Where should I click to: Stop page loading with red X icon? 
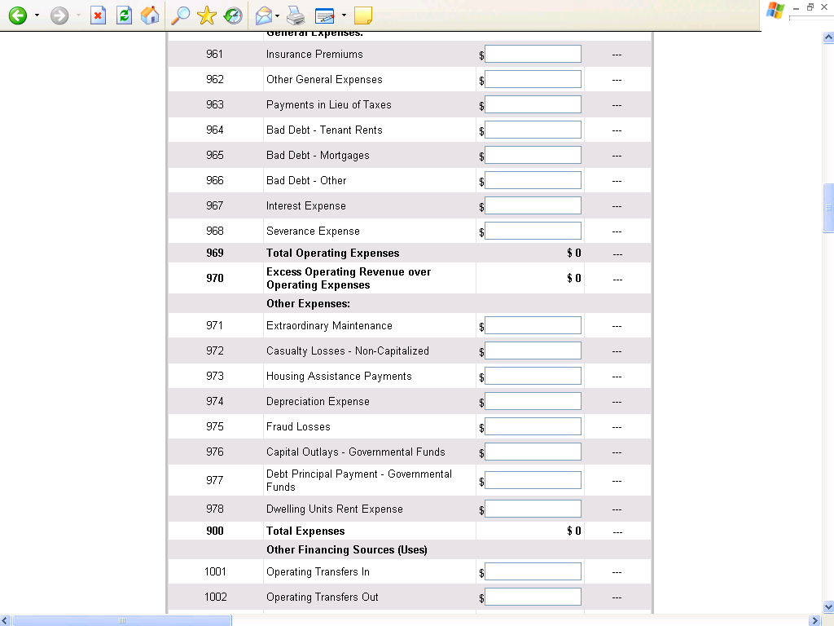click(98, 15)
